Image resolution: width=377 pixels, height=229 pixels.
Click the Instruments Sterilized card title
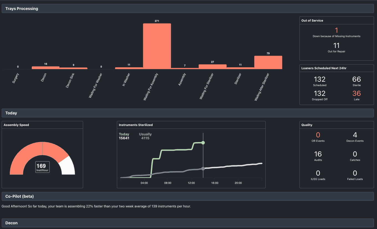click(136, 125)
